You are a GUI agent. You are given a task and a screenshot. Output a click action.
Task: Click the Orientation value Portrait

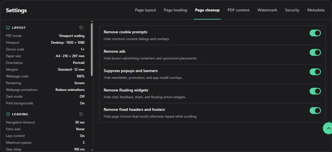[x=79, y=63]
